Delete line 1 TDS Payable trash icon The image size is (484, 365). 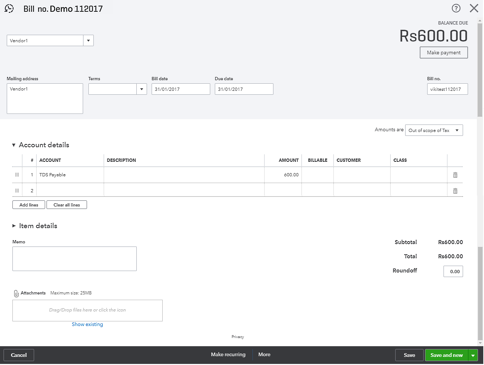pyautogui.click(x=455, y=175)
